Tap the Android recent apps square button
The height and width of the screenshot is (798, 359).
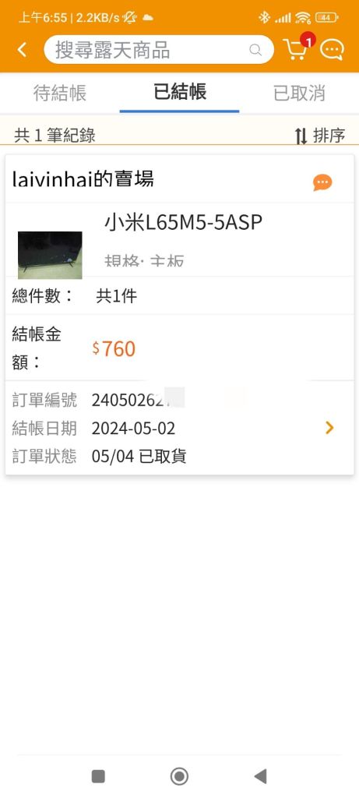(x=98, y=776)
